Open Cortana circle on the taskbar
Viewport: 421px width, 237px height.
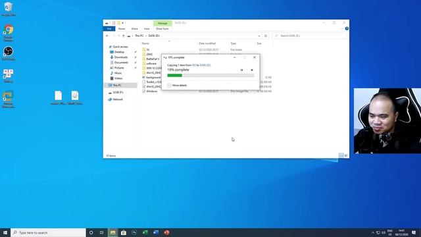(91, 232)
